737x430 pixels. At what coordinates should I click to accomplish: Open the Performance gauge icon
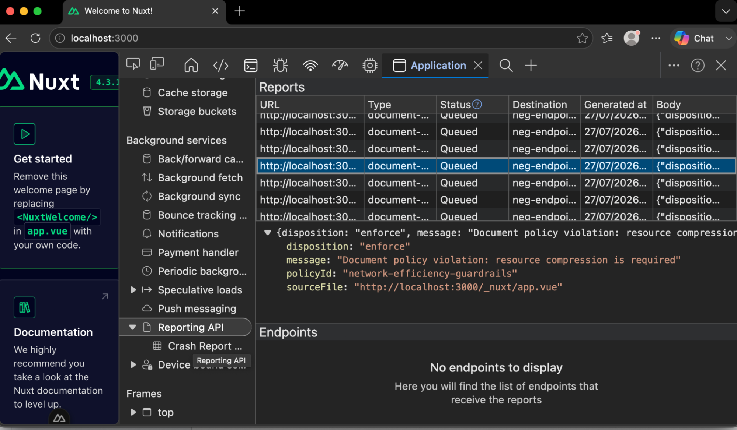(340, 66)
